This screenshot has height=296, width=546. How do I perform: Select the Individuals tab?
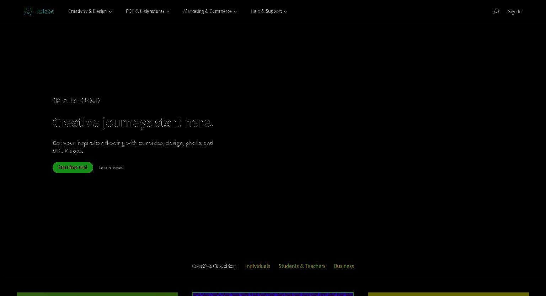pos(258,266)
